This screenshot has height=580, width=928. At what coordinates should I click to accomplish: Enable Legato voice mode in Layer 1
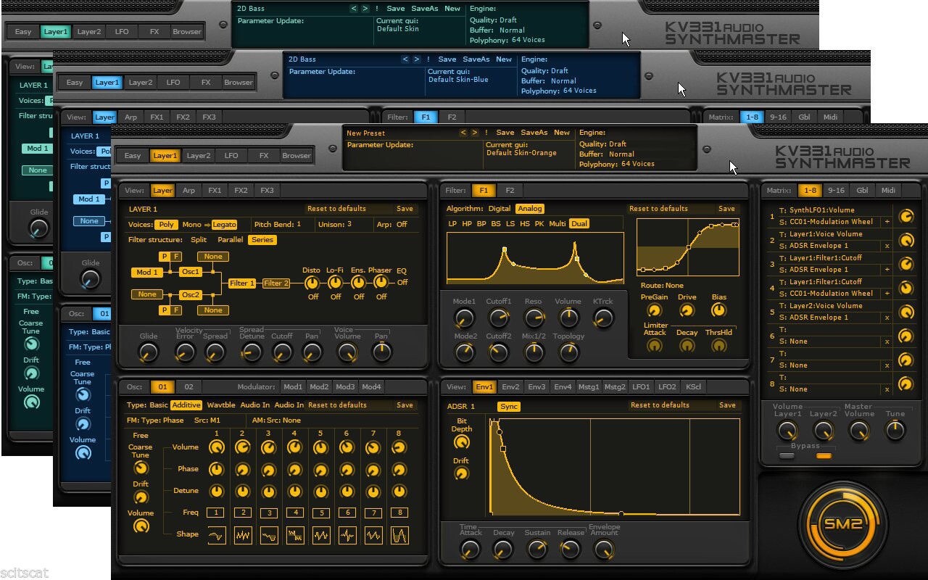click(x=224, y=225)
